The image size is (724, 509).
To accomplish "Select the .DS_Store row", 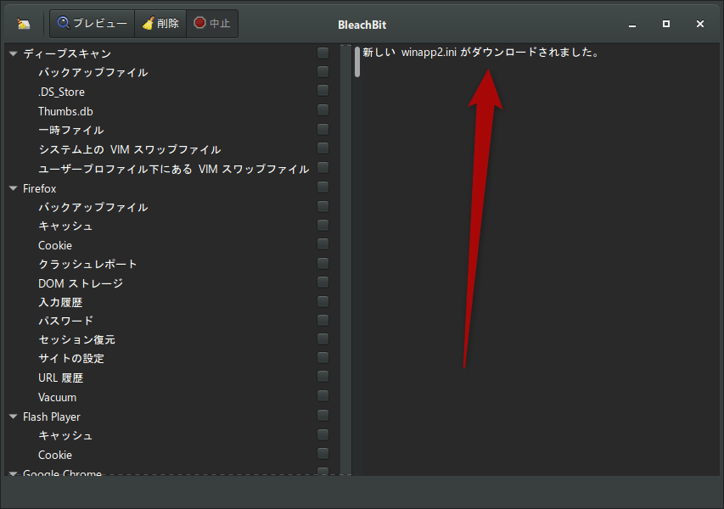I will tap(172, 92).
